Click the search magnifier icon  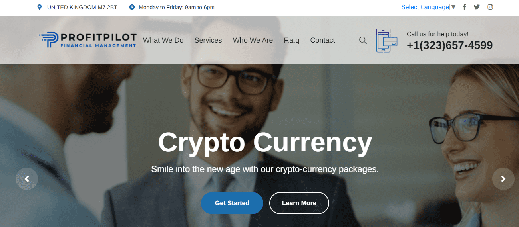click(x=363, y=40)
